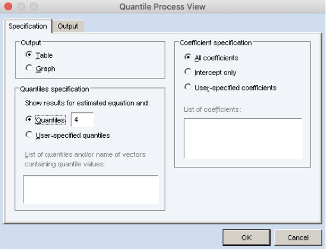Confirm the dialog with OK

tap(247, 238)
